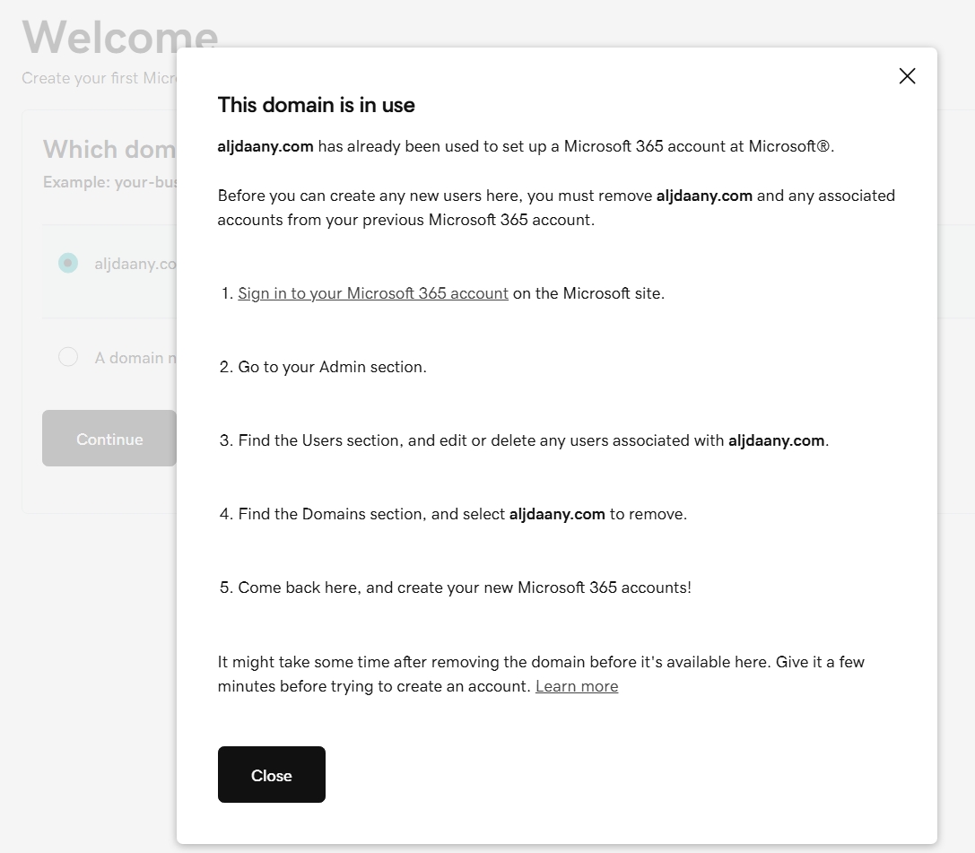Select the 'A domain' radio option
This screenshot has width=975, height=853.
coord(68,357)
